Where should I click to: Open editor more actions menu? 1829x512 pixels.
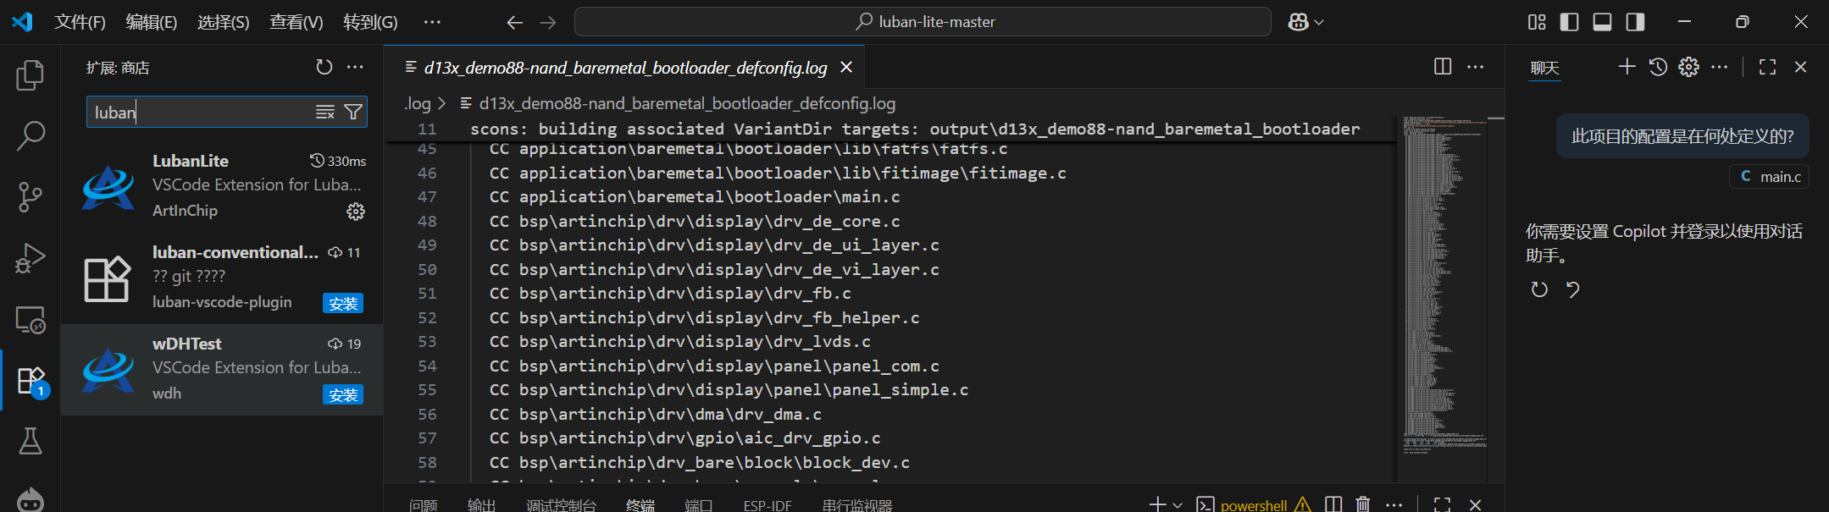(1475, 67)
